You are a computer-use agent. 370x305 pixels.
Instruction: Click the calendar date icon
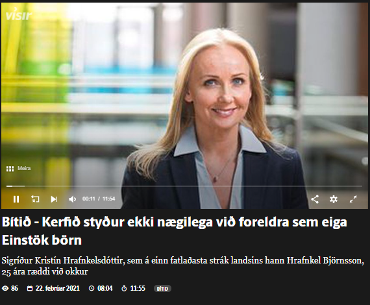(30, 288)
